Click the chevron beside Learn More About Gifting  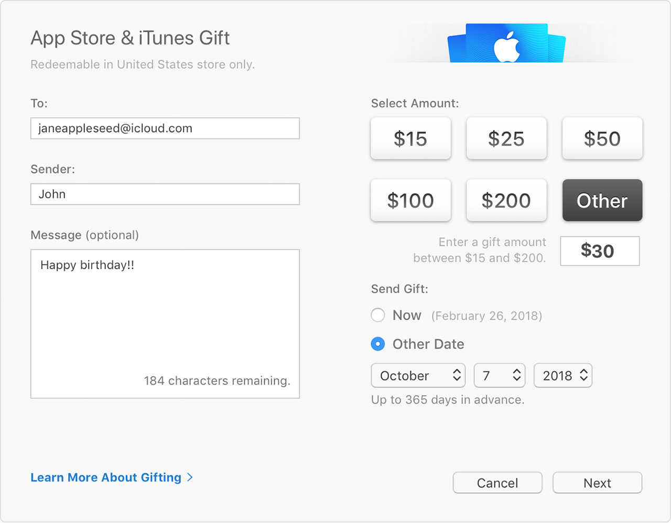coord(190,477)
